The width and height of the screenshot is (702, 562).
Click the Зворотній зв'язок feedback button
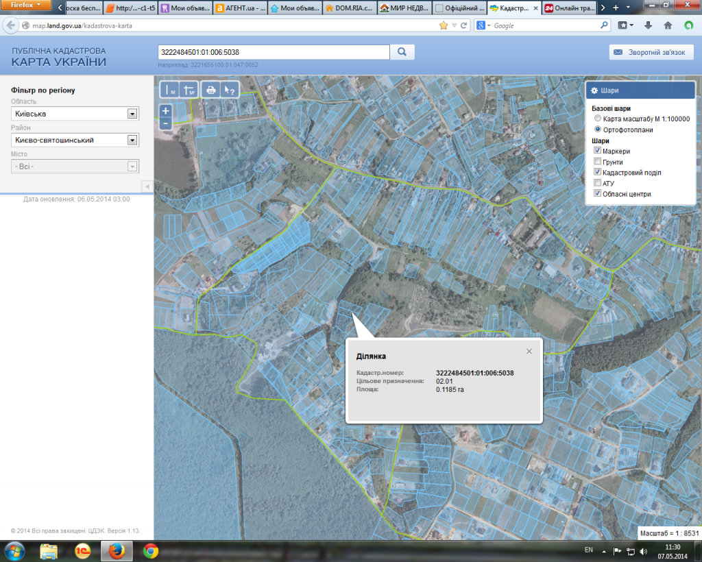[651, 52]
